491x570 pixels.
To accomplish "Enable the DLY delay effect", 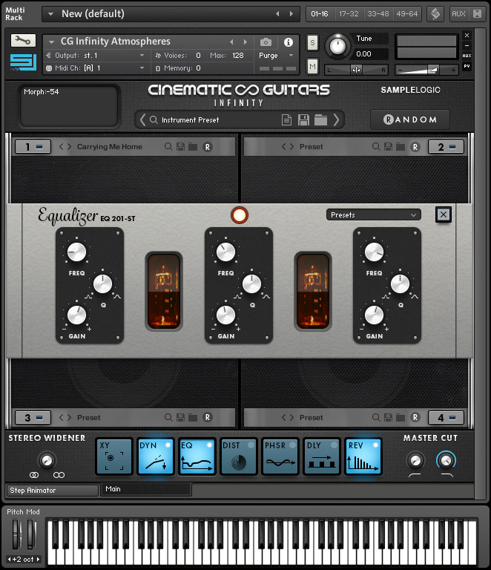I will coord(321,456).
